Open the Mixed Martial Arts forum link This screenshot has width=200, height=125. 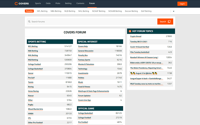click(35, 109)
